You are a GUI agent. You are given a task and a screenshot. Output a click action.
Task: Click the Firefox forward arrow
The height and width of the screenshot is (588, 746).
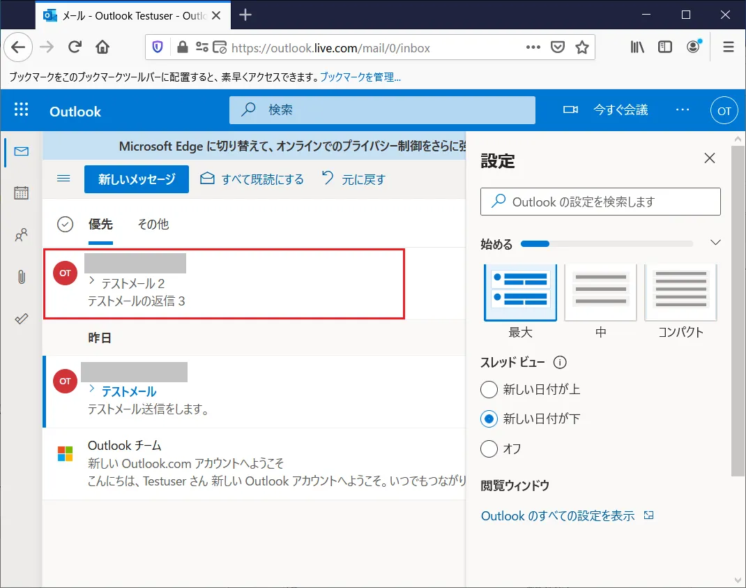(x=47, y=47)
